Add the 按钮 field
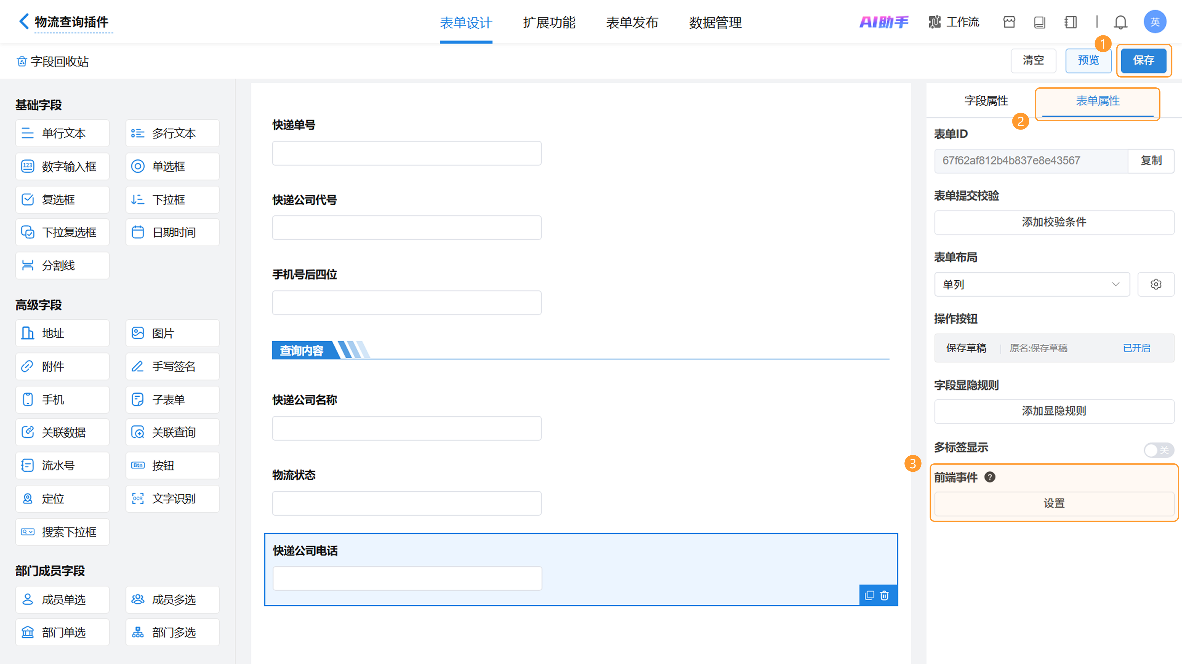The height and width of the screenshot is (664, 1182). [172, 466]
